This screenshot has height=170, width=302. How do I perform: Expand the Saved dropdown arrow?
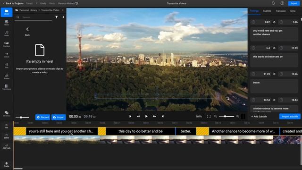pyautogui.click(x=36, y=3)
